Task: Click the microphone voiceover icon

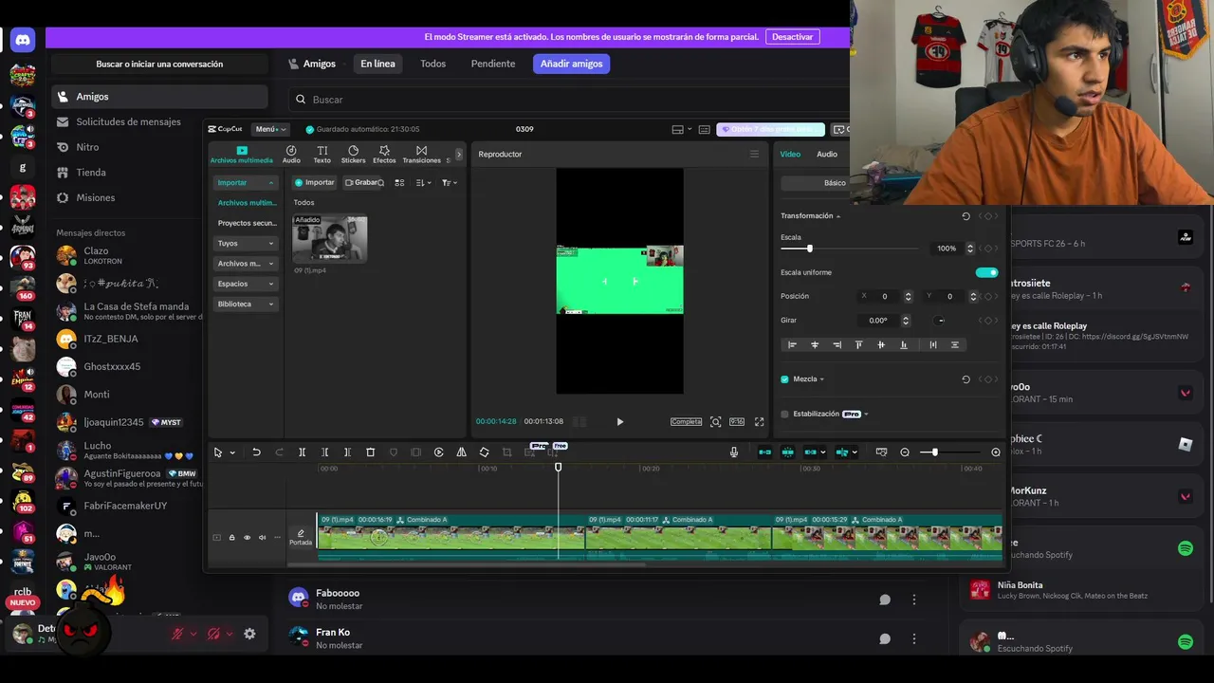Action: click(734, 452)
